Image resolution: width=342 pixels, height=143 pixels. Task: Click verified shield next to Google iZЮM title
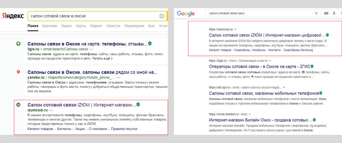(327, 35)
